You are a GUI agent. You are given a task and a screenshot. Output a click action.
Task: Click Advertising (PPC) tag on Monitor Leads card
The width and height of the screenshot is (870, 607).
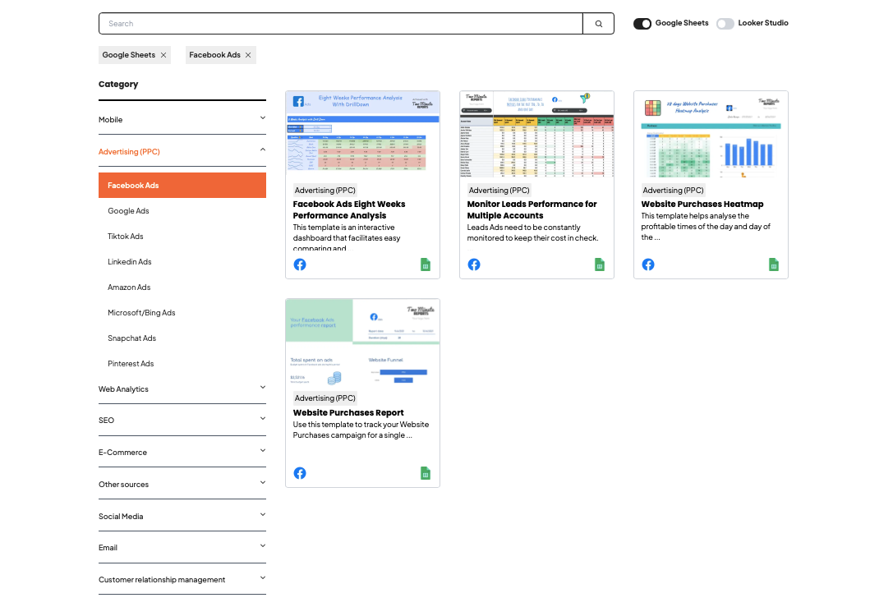499,191
